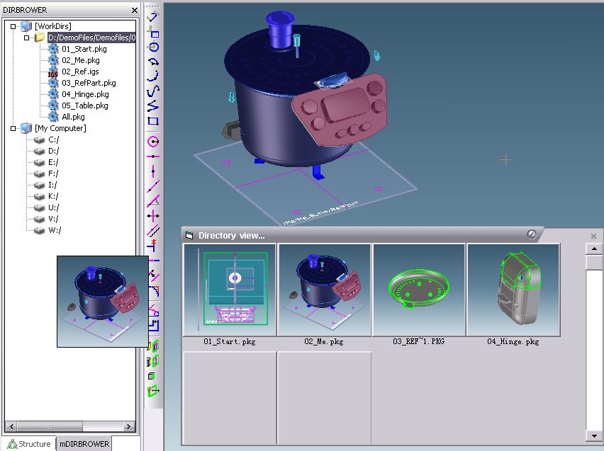
Task: Select the green workplane with axis arrow tool
Action: (x=153, y=391)
